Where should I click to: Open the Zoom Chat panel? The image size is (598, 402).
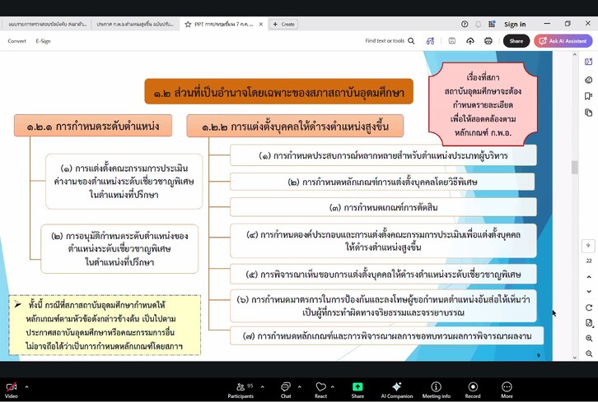click(x=286, y=390)
